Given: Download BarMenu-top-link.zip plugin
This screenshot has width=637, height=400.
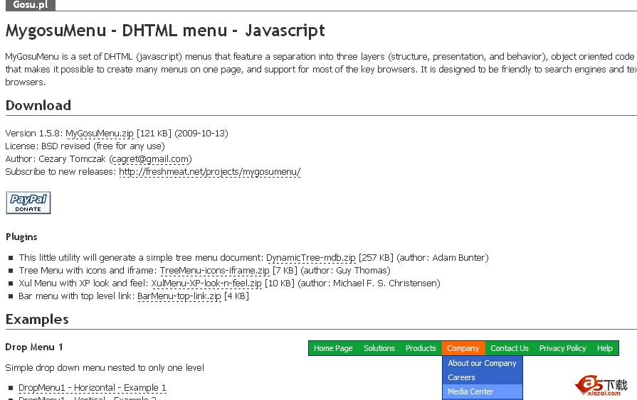Looking at the screenshot, I should pos(179,296).
